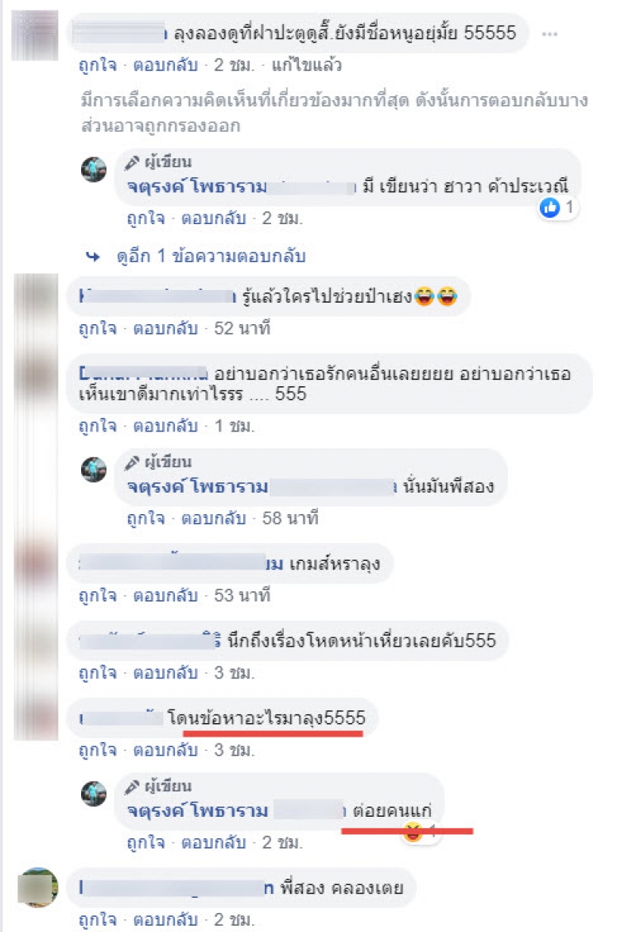The width and height of the screenshot is (636, 932).
Task: Click author avatar beside นั่นมันพี่สอง reply
Action: [x=94, y=470]
